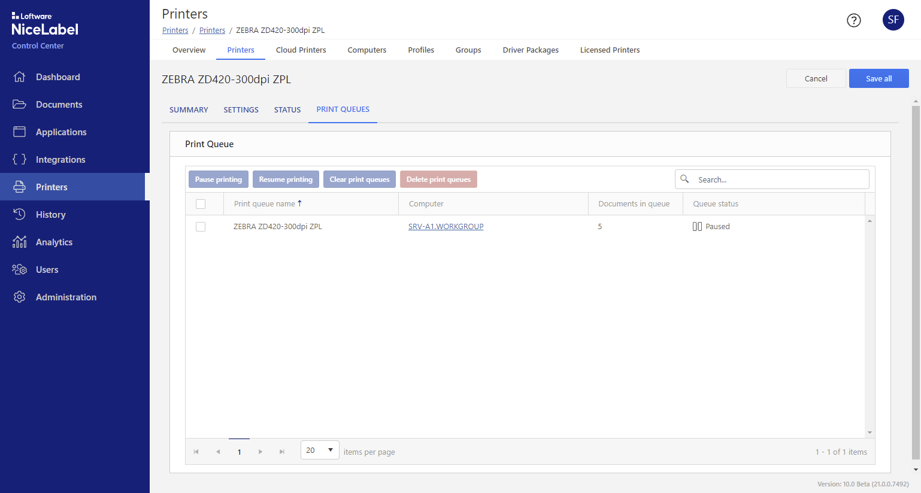Expand the items per page dropdown
Image resolution: width=921 pixels, height=493 pixels.
(x=320, y=450)
